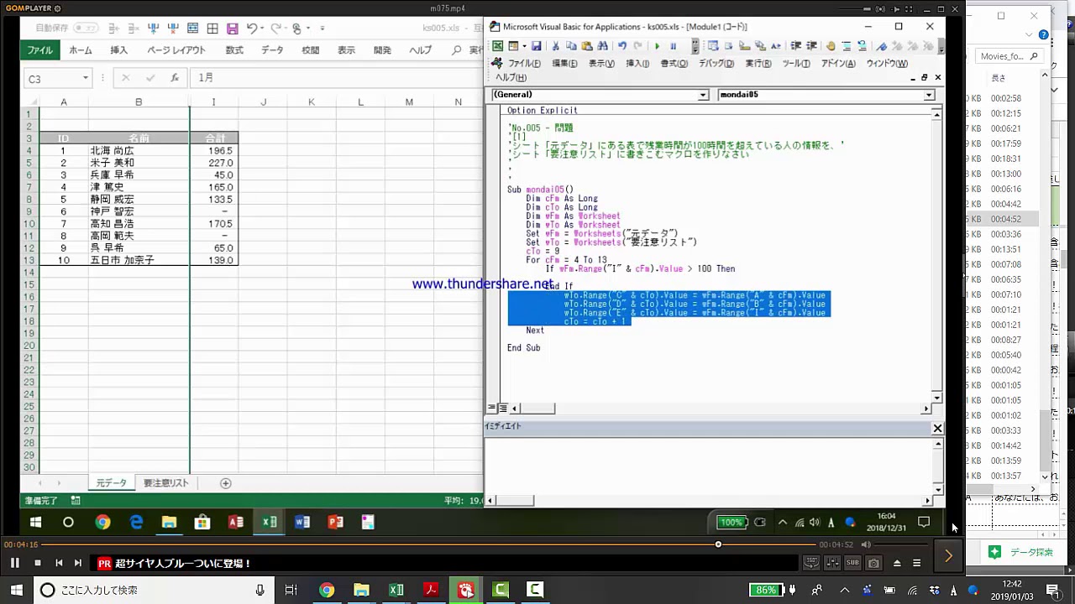The height and width of the screenshot is (604, 1075).
Task: Click the Run Sub (play) icon in VBA toolbar
Action: (657, 46)
